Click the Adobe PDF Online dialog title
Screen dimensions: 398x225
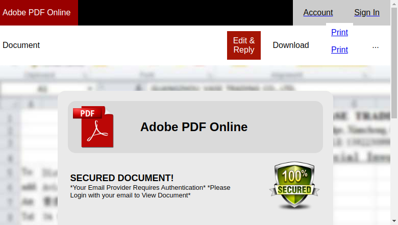194,127
